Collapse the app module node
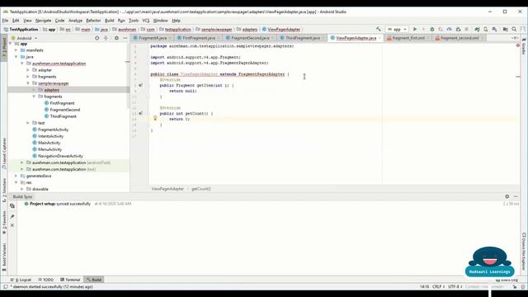528x297 pixels. [x=10, y=44]
